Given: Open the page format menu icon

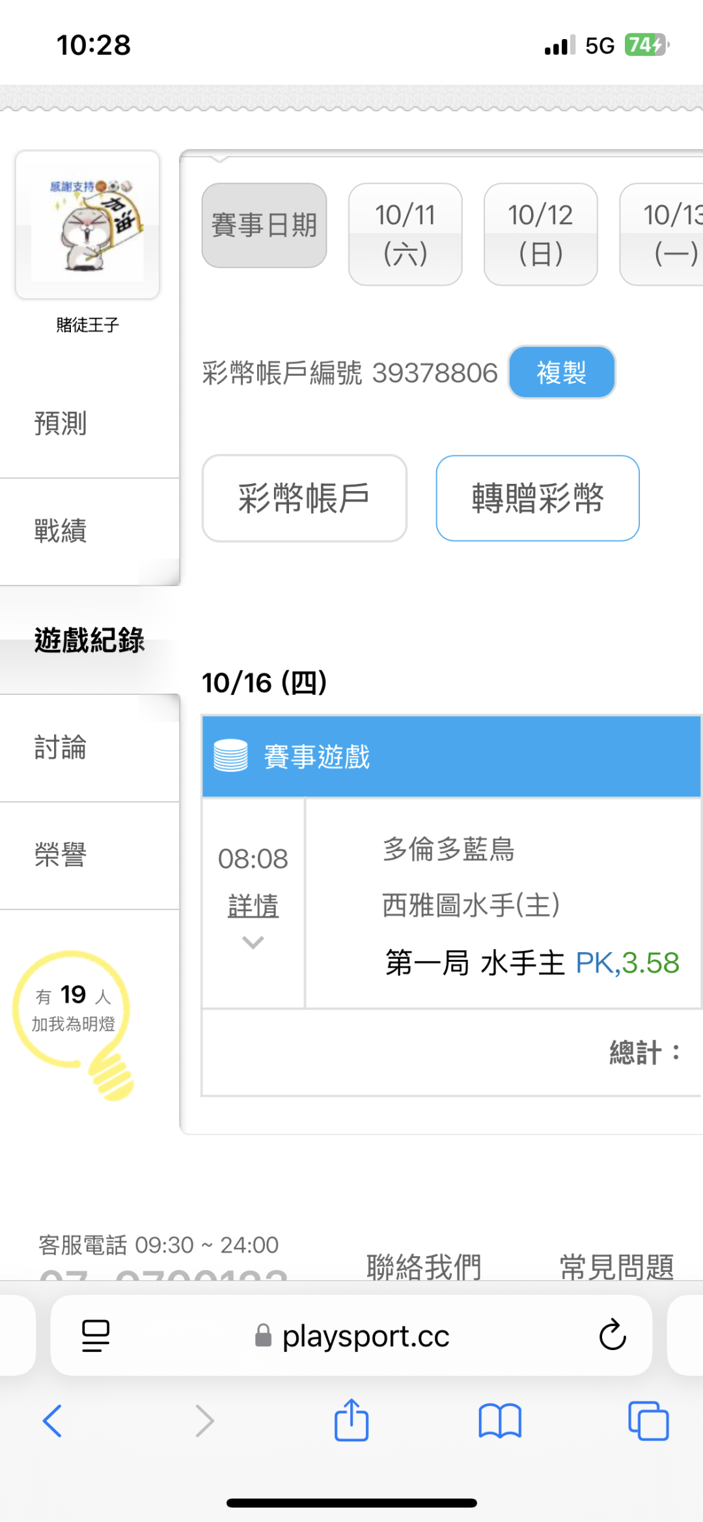Looking at the screenshot, I should pos(96,1335).
